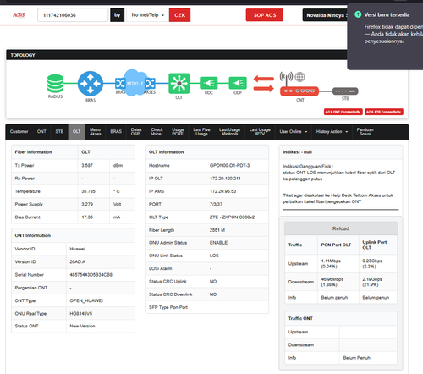Click the Bias Current value 17.35

point(87,217)
